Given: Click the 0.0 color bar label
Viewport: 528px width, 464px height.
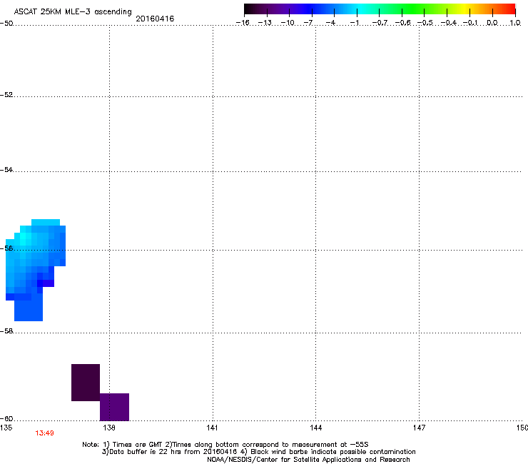Looking at the screenshot, I should coord(492,23).
